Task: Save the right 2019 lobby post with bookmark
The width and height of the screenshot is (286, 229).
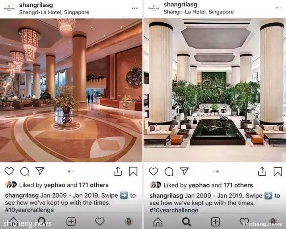Action: point(278,172)
